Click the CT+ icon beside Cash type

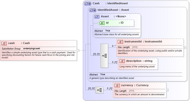[x=88, y=4]
